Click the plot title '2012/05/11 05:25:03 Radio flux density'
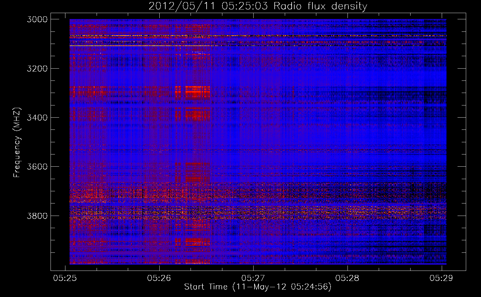This screenshot has width=481, height=297. tap(258, 6)
